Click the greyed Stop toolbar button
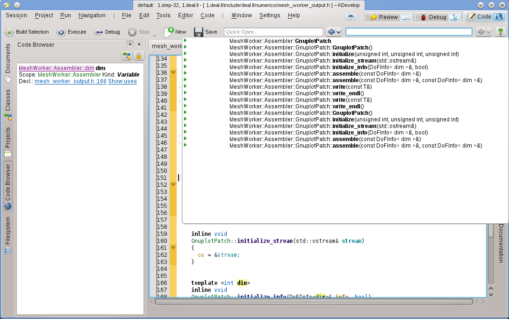 [x=139, y=32]
